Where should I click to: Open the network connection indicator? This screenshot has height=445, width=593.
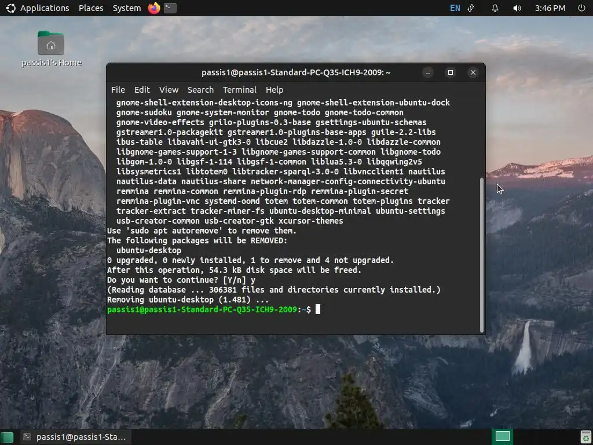tap(471, 8)
